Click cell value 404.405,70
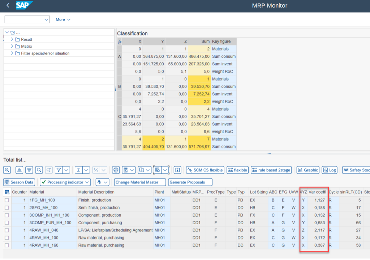The height and width of the screenshot is (260, 370). click(153, 147)
